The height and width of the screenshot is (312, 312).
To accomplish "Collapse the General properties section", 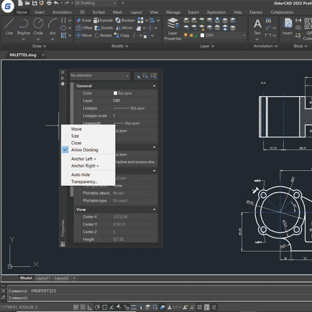I will pyautogui.click(x=154, y=86).
